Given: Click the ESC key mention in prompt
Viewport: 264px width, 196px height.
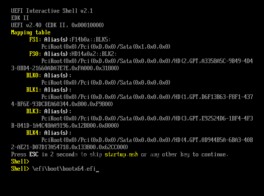Looking at the screenshot, I should (x=34, y=154).
